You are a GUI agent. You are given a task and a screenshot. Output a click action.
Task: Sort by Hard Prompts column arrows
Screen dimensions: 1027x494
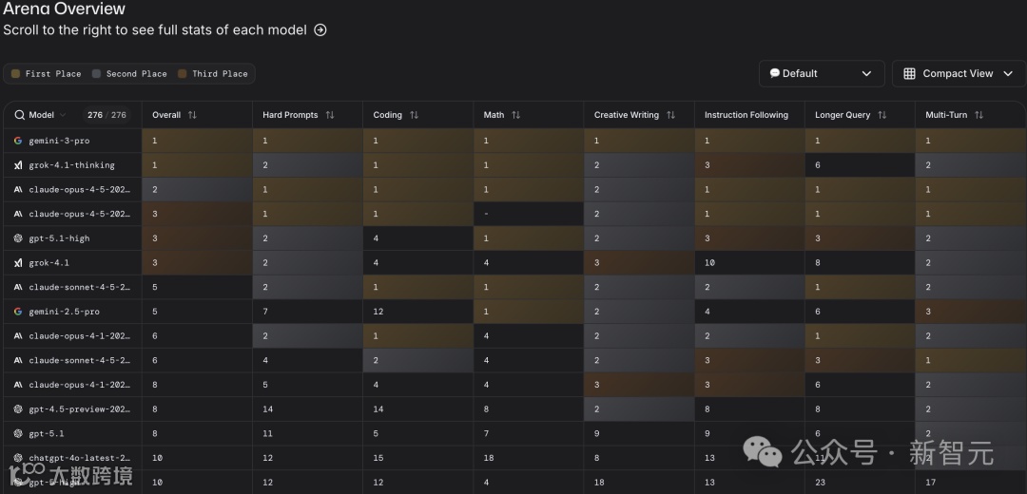tap(330, 115)
